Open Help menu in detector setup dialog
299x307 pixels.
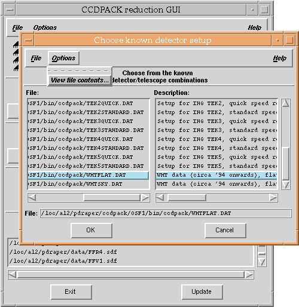click(x=280, y=58)
